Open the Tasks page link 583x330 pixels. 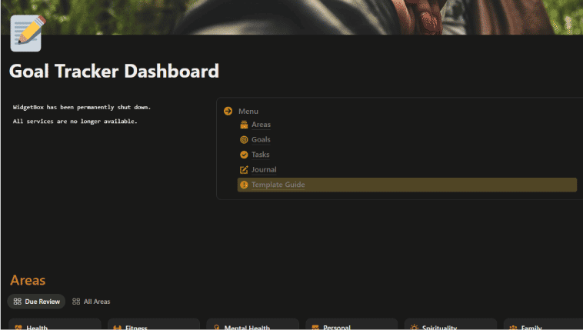click(x=260, y=155)
